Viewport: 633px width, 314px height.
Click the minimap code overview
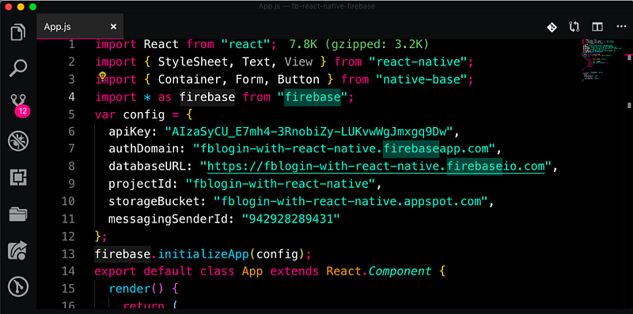pyautogui.click(x=601, y=61)
